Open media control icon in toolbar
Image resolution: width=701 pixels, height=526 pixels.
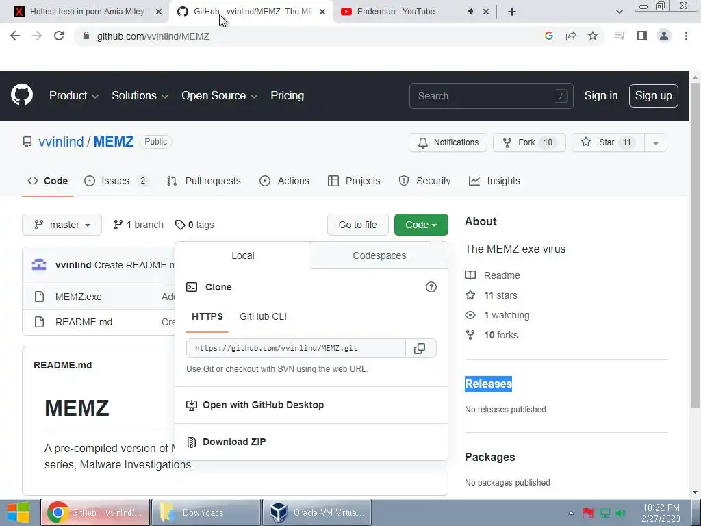(x=620, y=36)
